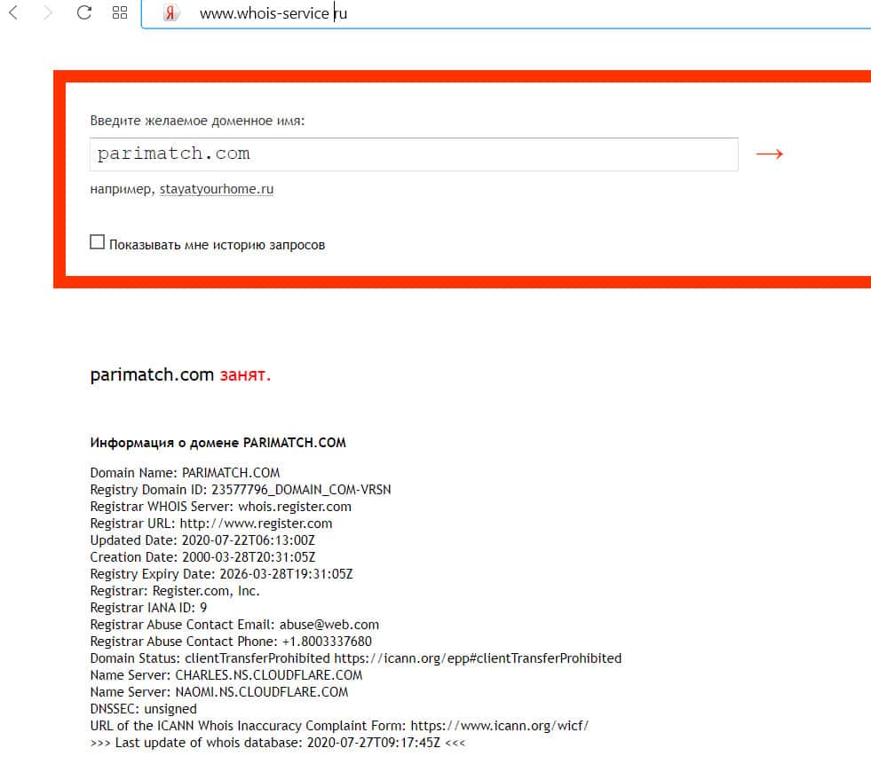
Task: Focus the domain name field containing parimatch.com
Action: point(414,154)
